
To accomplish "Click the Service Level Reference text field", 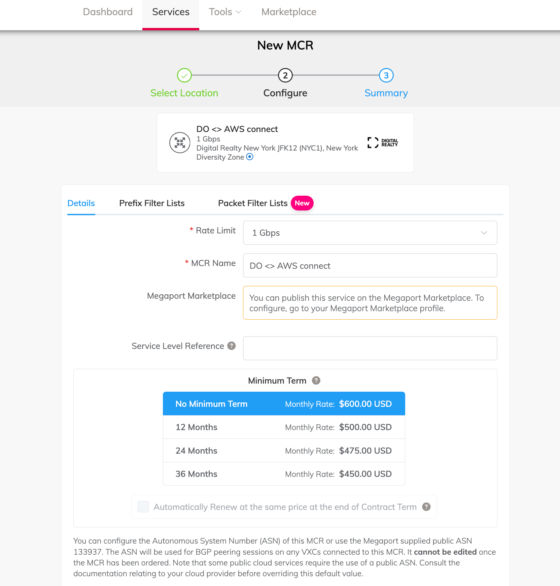I will (370, 348).
